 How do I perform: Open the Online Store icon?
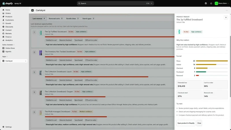click(3, 48)
